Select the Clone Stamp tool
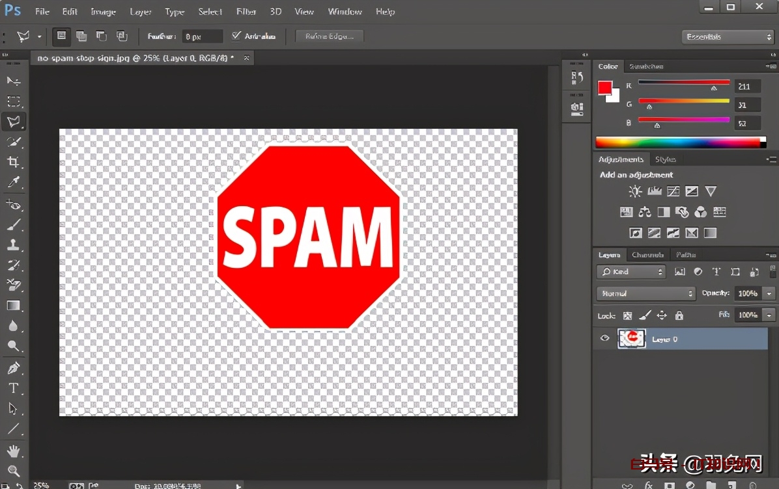 pyautogui.click(x=13, y=245)
